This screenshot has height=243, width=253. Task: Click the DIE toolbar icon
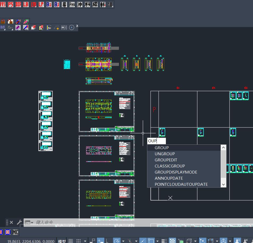(18, 4)
